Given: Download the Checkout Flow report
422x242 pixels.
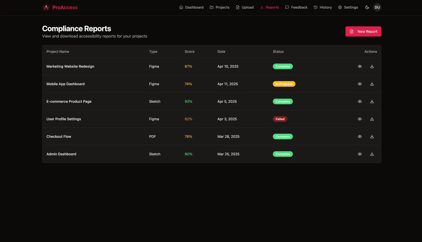Looking at the screenshot, I should (372, 136).
